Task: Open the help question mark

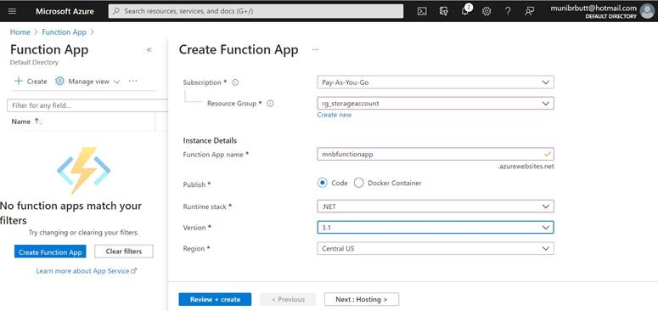Action: click(508, 11)
